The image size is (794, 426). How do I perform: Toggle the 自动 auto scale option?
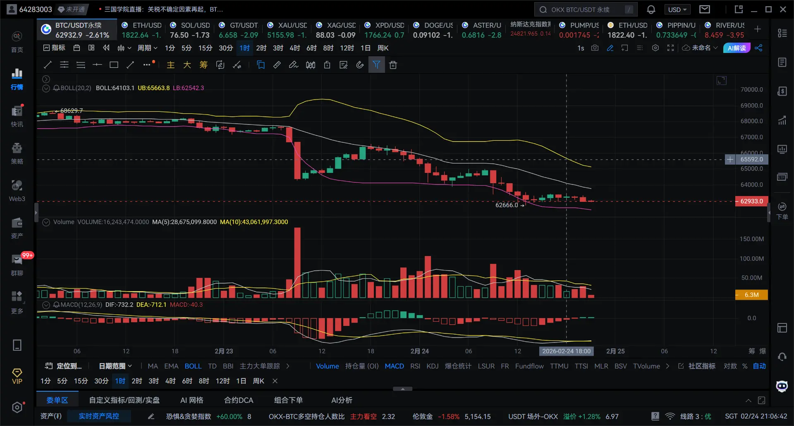(759, 366)
